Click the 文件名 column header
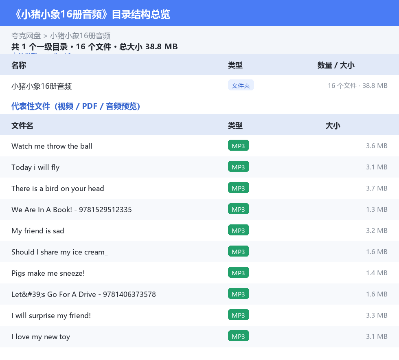The image size is (399, 360). 22,125
